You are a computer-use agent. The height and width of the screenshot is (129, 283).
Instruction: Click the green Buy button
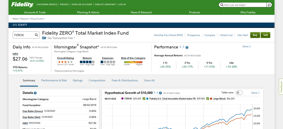click(x=255, y=35)
